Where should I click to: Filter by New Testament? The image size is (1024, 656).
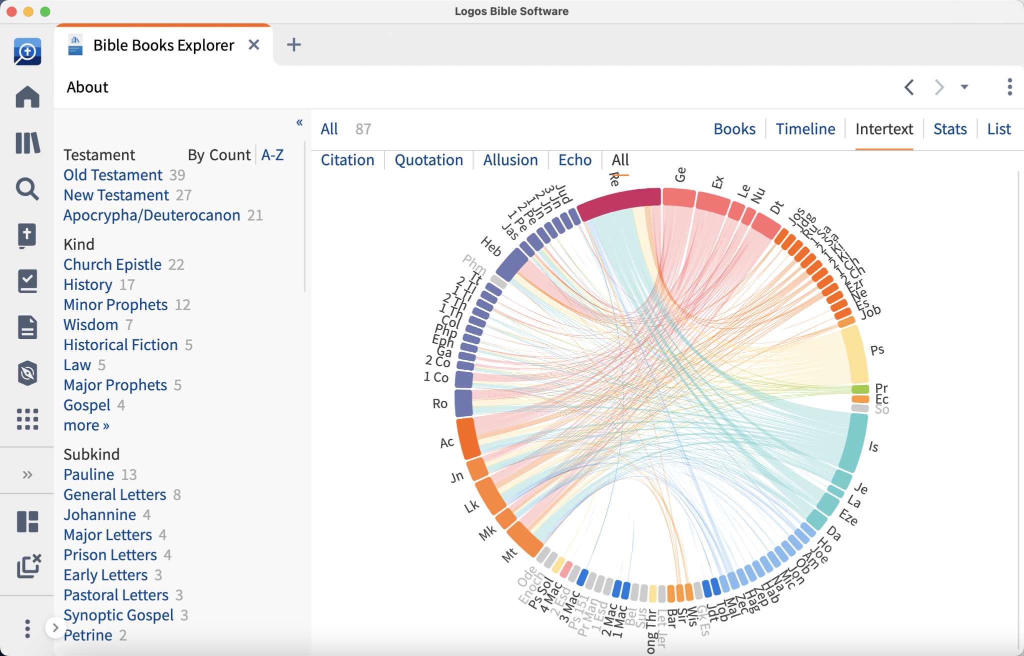point(116,195)
